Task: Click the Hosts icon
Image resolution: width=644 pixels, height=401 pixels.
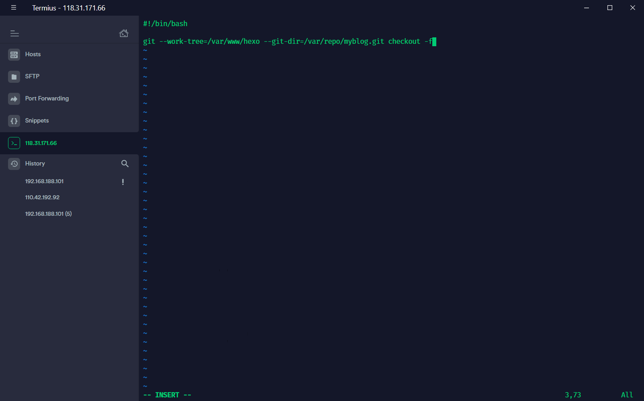Action: (14, 55)
